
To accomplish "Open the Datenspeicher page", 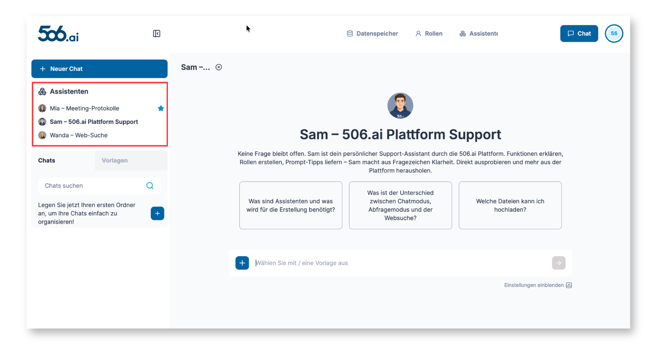I will coord(372,34).
